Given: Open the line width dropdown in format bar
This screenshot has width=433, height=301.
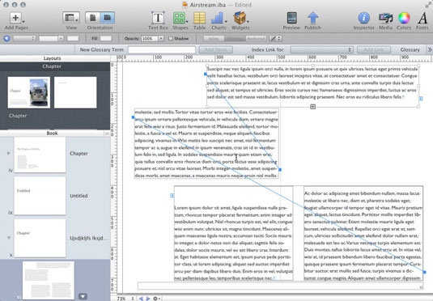Looking at the screenshot, I should click(x=51, y=39).
